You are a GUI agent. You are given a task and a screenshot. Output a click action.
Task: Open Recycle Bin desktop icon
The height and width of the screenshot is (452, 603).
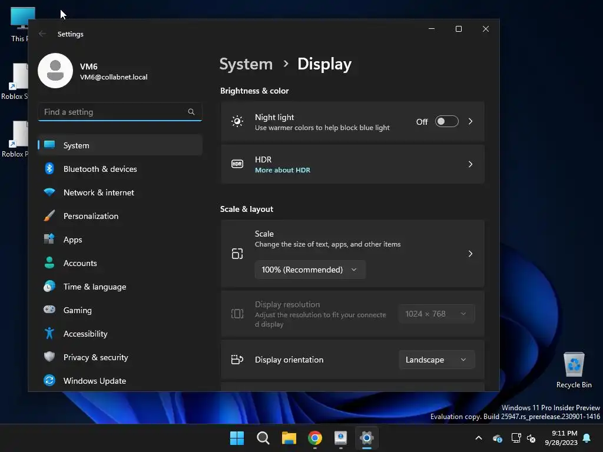pos(574,370)
